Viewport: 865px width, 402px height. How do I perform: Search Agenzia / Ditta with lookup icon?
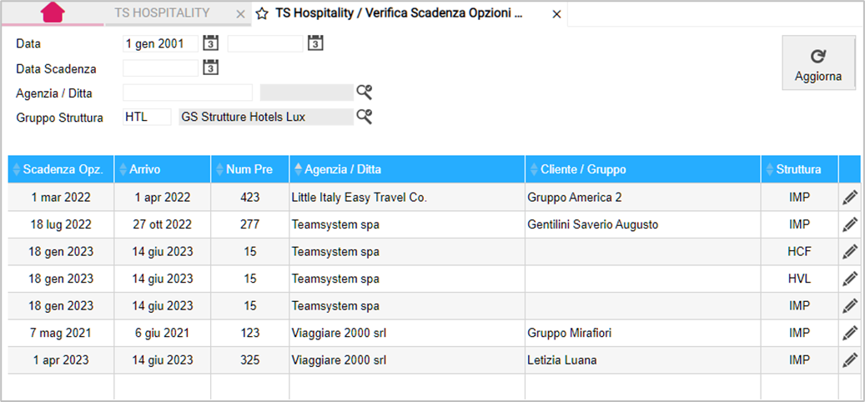tap(364, 92)
